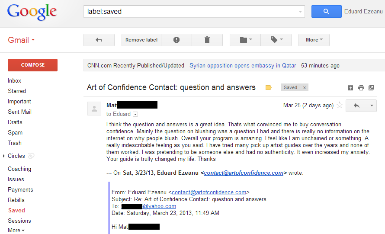Star the message from Mat
385x234 pixels.
(340, 105)
